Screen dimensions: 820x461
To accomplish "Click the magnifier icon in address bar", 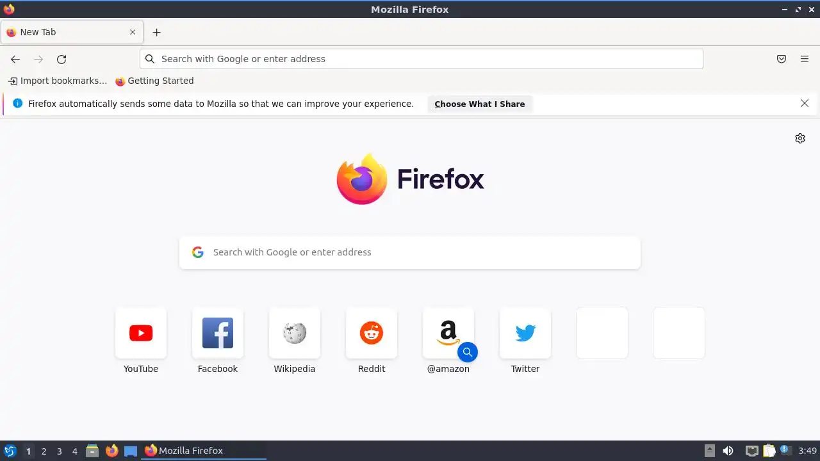I will click(150, 59).
